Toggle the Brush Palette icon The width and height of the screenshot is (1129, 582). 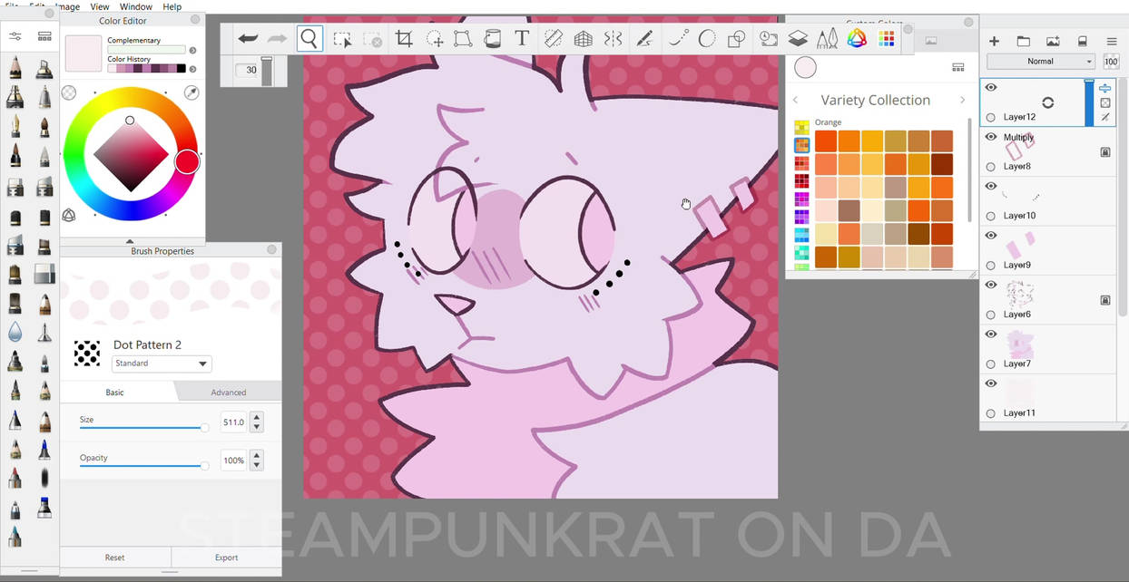pyautogui.click(x=828, y=39)
